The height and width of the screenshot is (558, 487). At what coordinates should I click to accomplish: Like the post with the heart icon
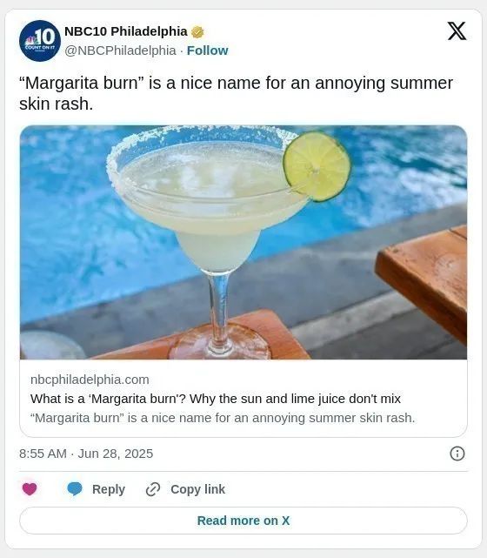(30, 489)
